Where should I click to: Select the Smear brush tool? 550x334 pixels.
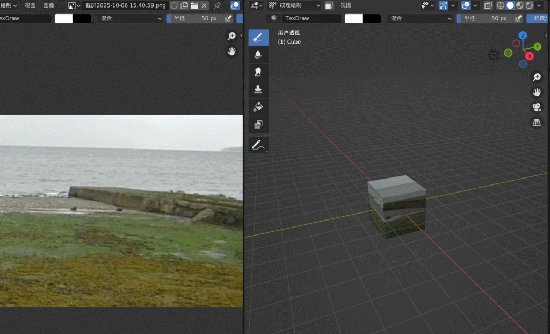(258, 72)
